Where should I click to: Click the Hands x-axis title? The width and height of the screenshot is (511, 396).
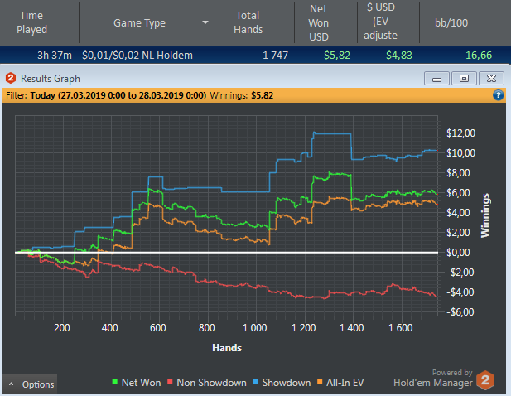227,348
